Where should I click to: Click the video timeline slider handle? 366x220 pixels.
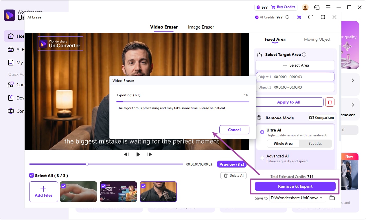[87, 164]
